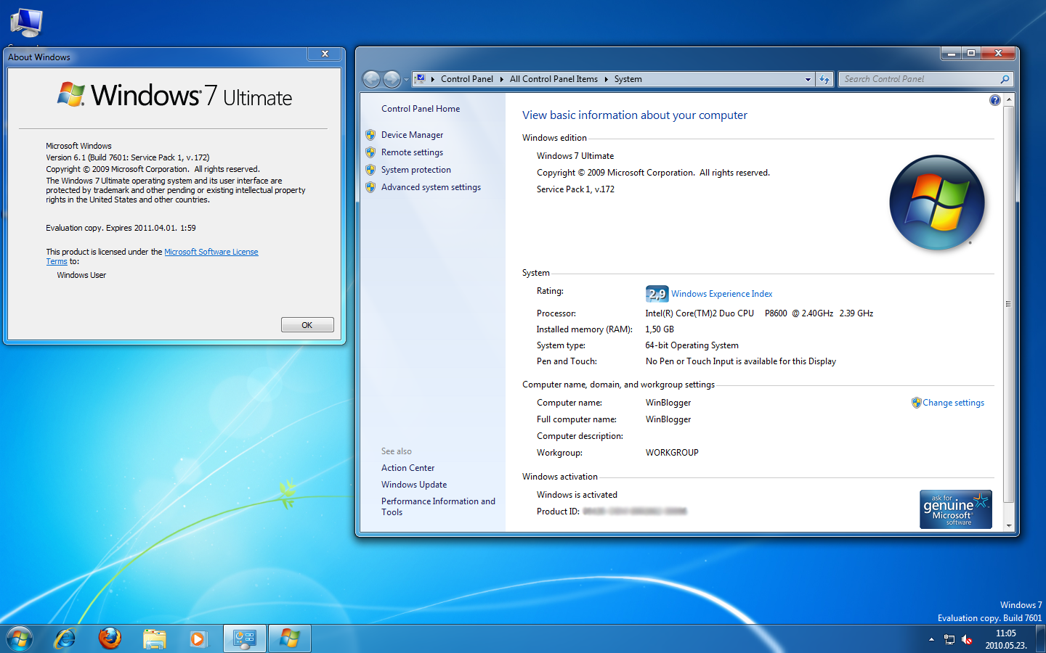The image size is (1046, 653).
Task: Open Performance Information and Tools link
Action: 438,506
